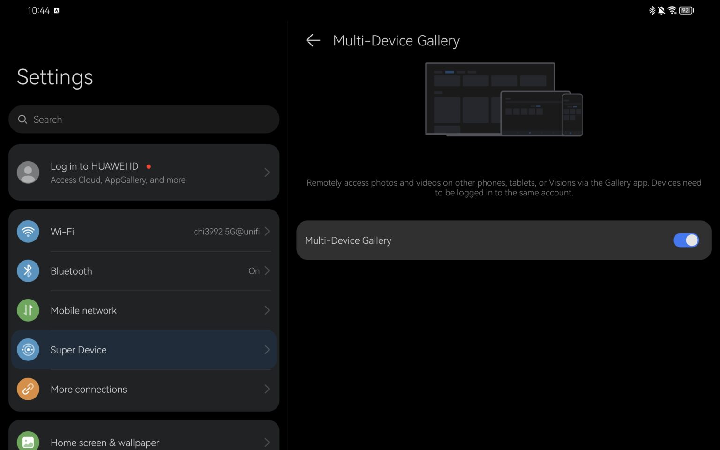Tap the Home screen & wallpaper icon

(28, 442)
